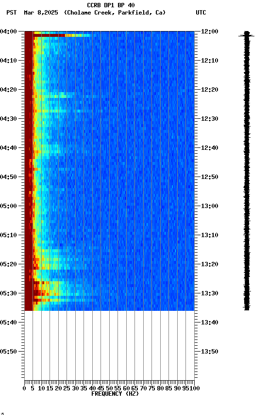
Task: Click the 12:50 UTC time label
Action: (210, 177)
